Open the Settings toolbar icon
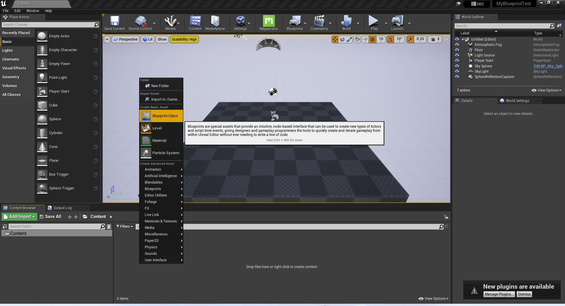565x306 pixels. click(x=240, y=23)
